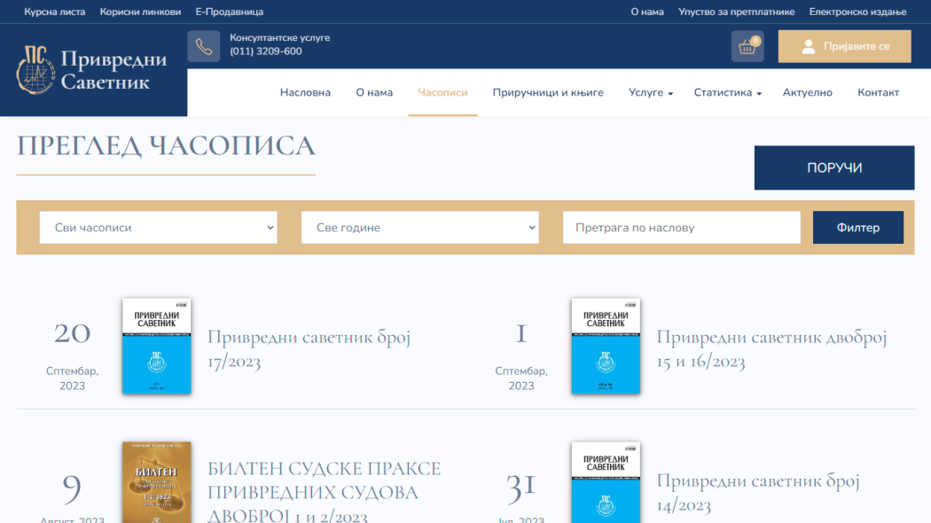Open the Све године dropdown
Viewport: 931px width, 523px height.
[419, 227]
